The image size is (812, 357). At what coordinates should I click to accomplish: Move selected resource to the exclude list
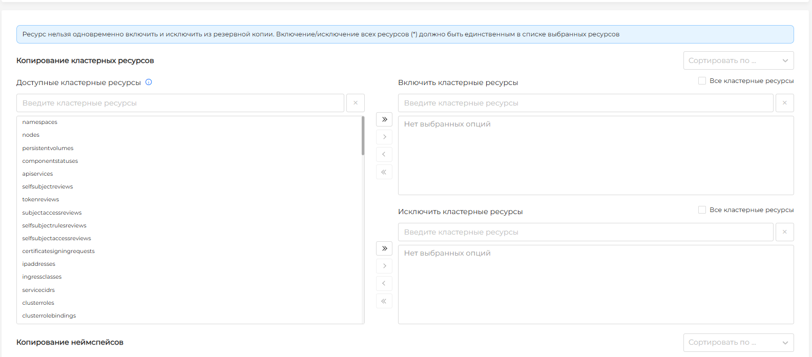[384, 266]
